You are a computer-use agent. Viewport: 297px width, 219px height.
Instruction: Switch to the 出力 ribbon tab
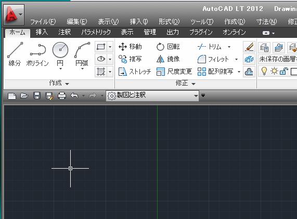pos(173,32)
